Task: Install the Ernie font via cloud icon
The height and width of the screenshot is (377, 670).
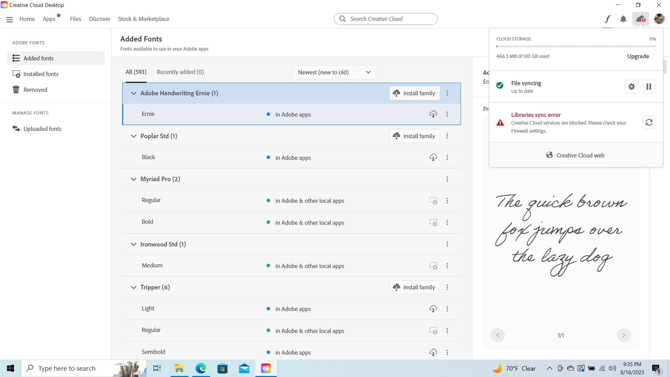Action: point(433,114)
